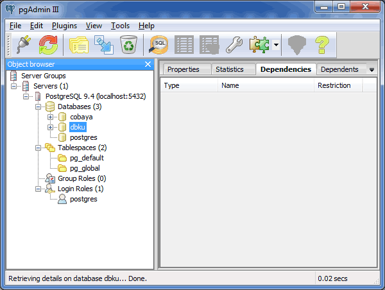Close the Object browser panel

click(x=148, y=64)
